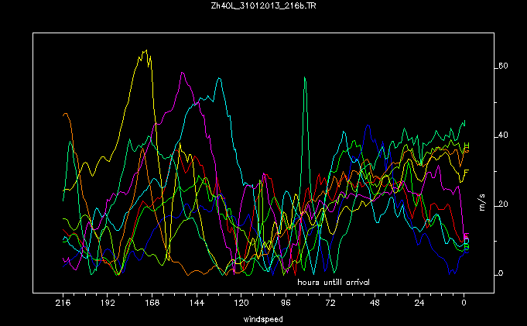Click the 168 tick label on x-axis
This screenshot has height=326, width=527.
pos(152,304)
